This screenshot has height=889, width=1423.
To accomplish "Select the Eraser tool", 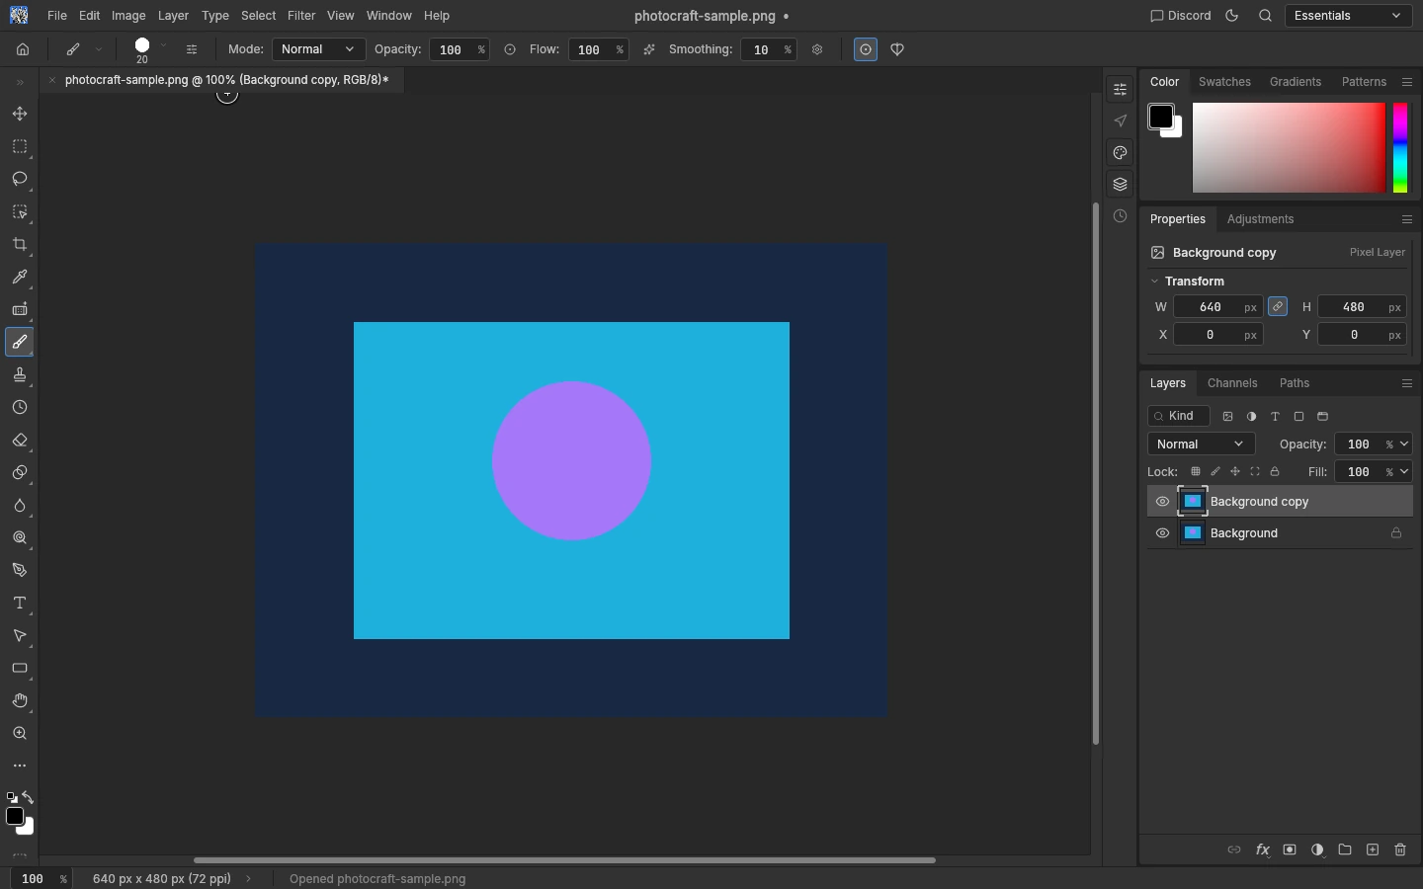I will click(20, 440).
